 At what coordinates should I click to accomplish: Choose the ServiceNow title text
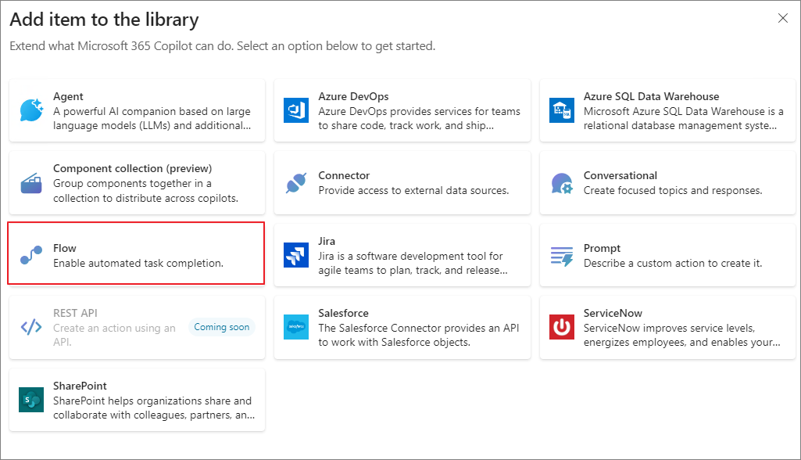pos(613,313)
